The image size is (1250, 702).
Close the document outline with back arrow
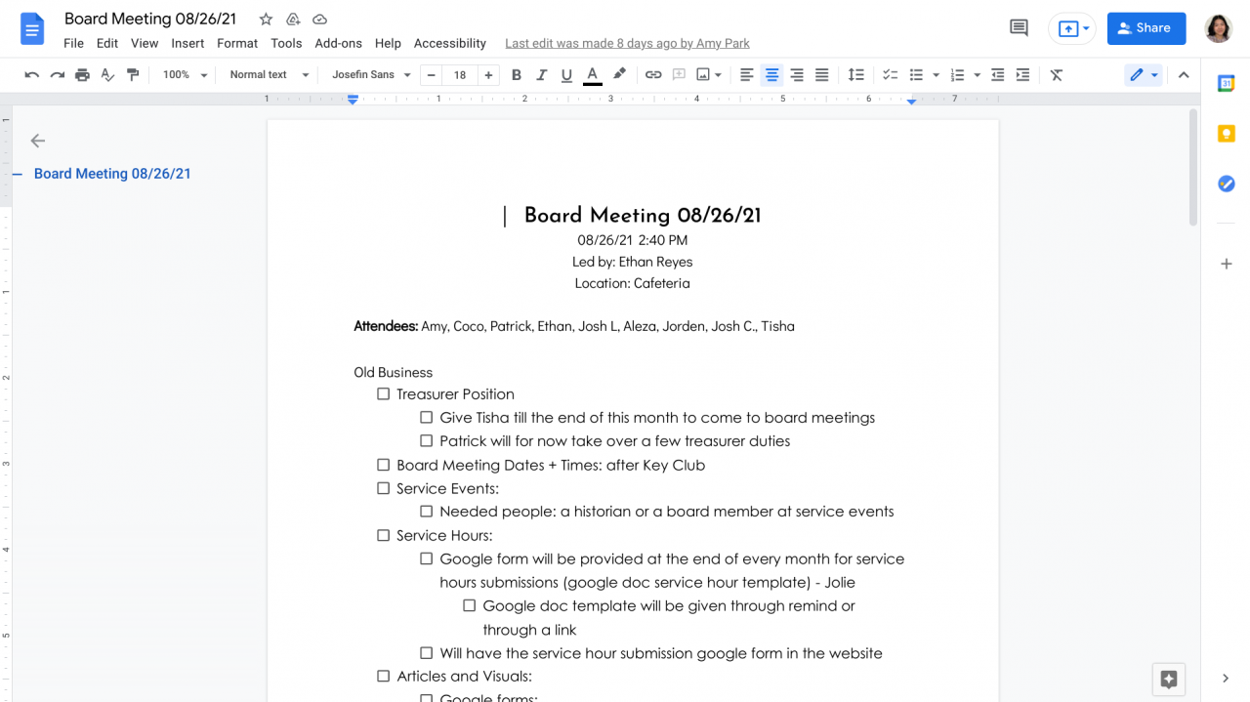[x=38, y=141]
